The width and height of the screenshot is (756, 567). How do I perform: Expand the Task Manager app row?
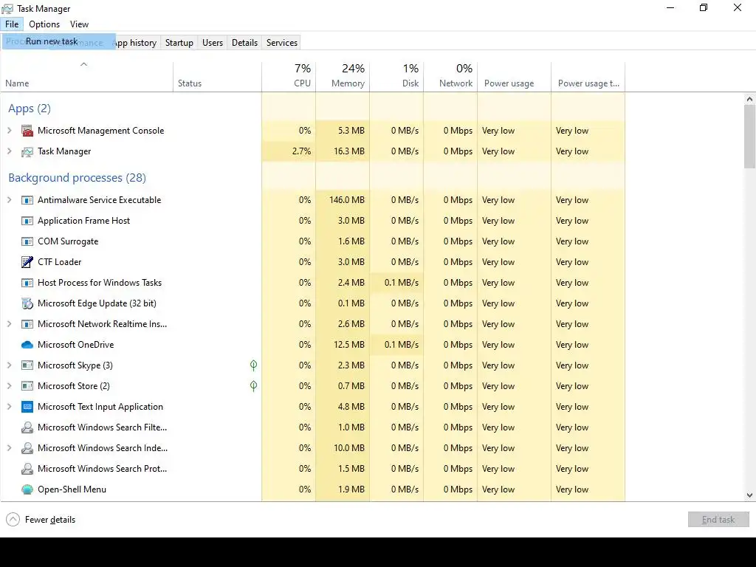pos(9,151)
